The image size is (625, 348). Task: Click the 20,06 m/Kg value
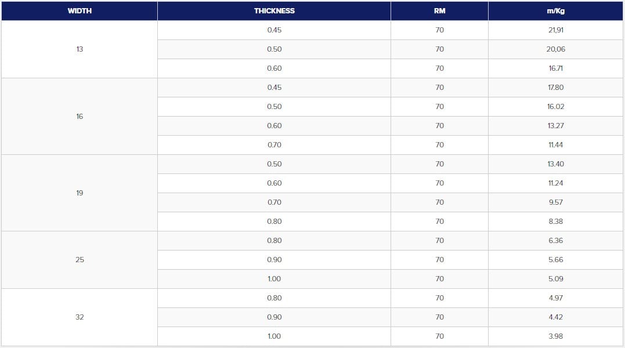555,49
